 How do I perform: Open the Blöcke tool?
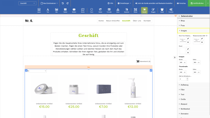pyautogui.click(x=136, y=10)
